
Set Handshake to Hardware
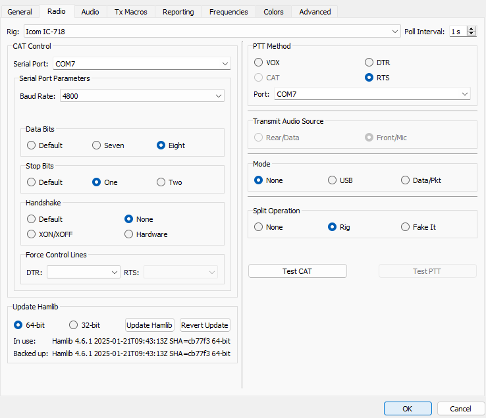[130, 234]
